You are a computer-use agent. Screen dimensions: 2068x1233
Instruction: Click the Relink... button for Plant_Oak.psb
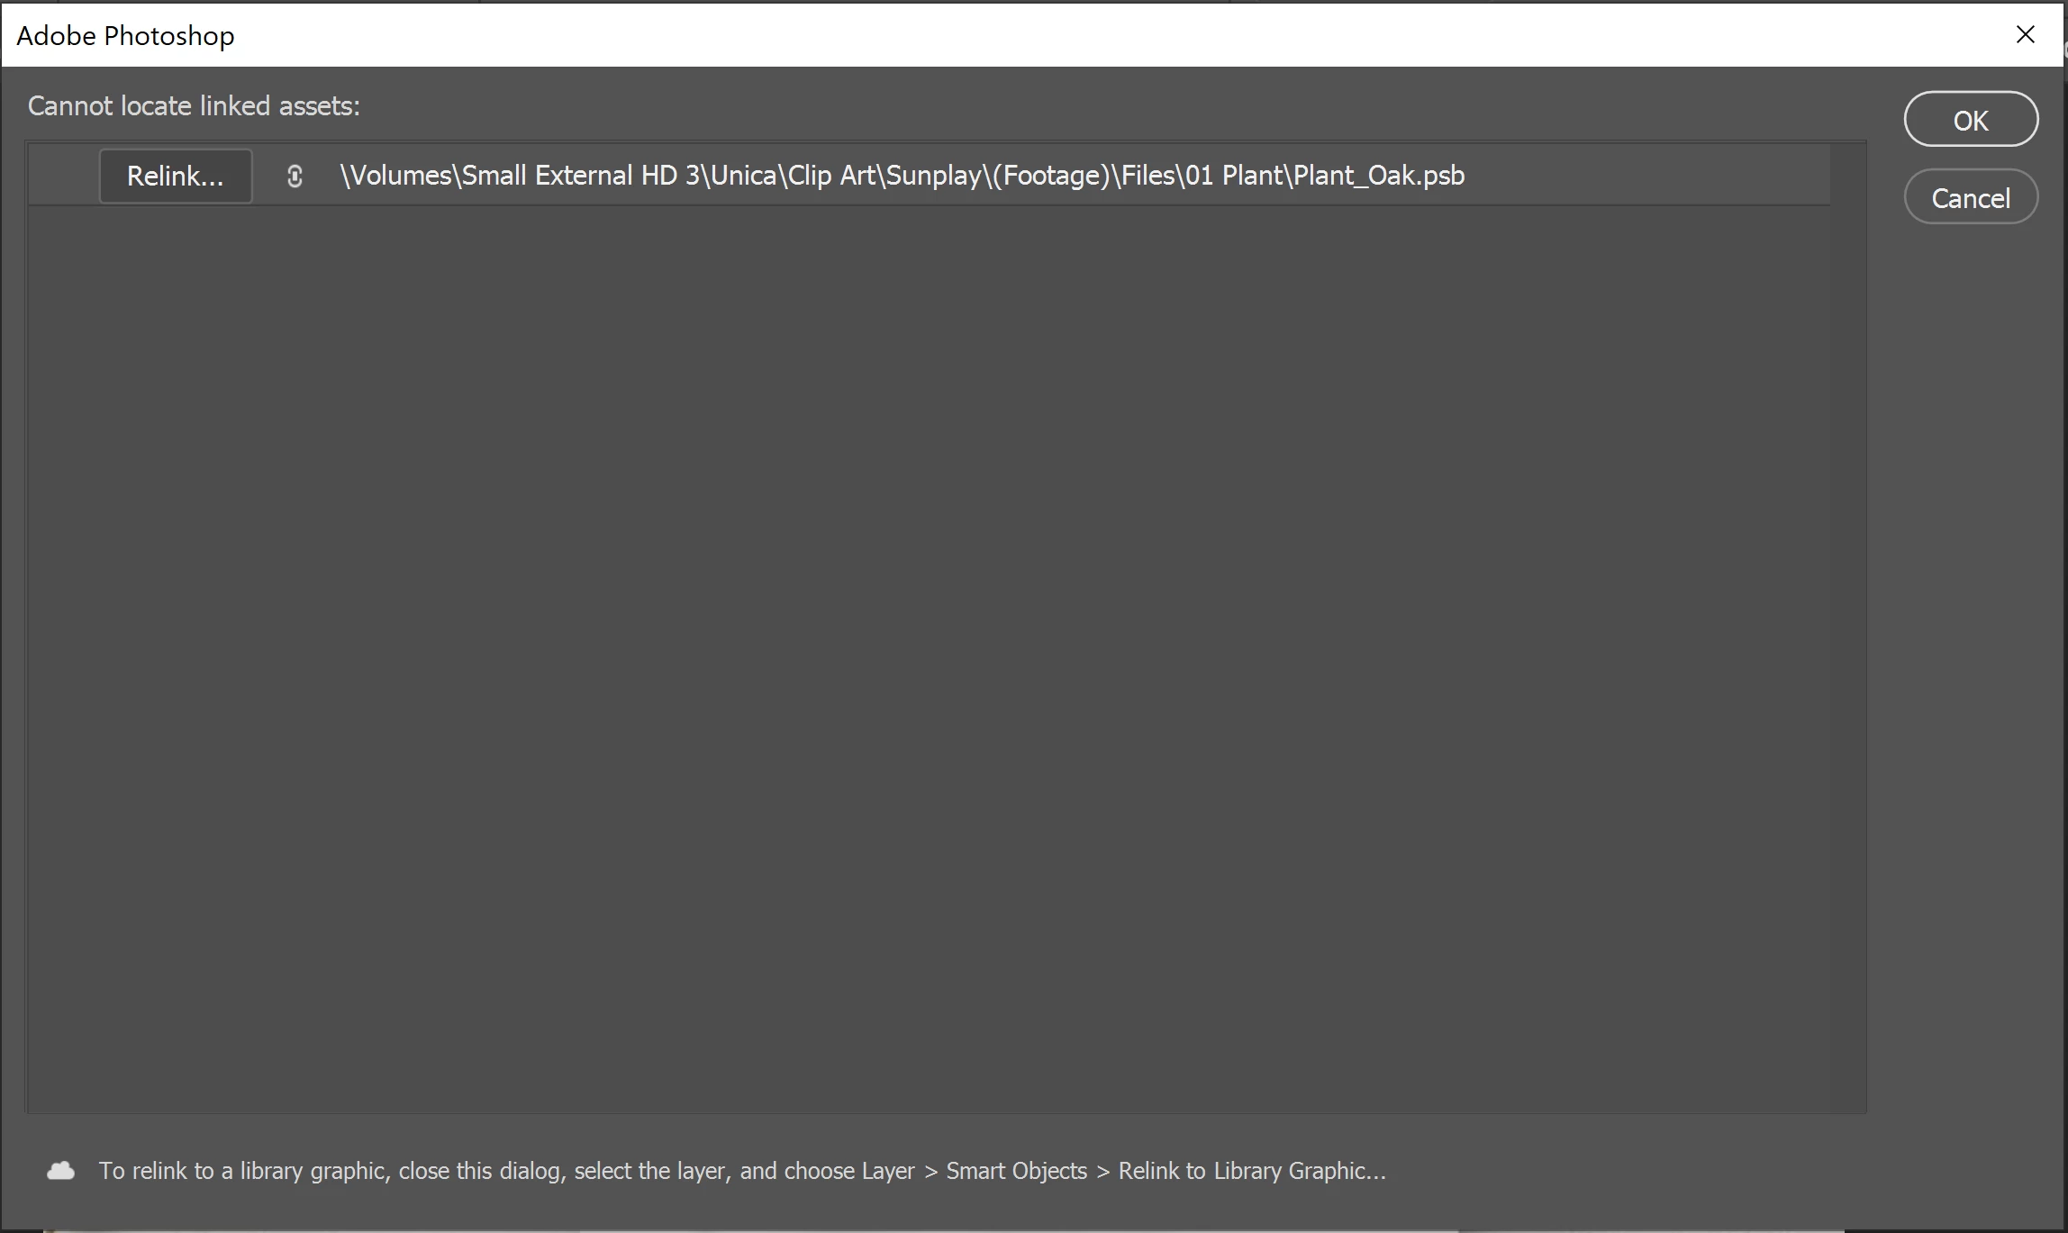(x=175, y=176)
